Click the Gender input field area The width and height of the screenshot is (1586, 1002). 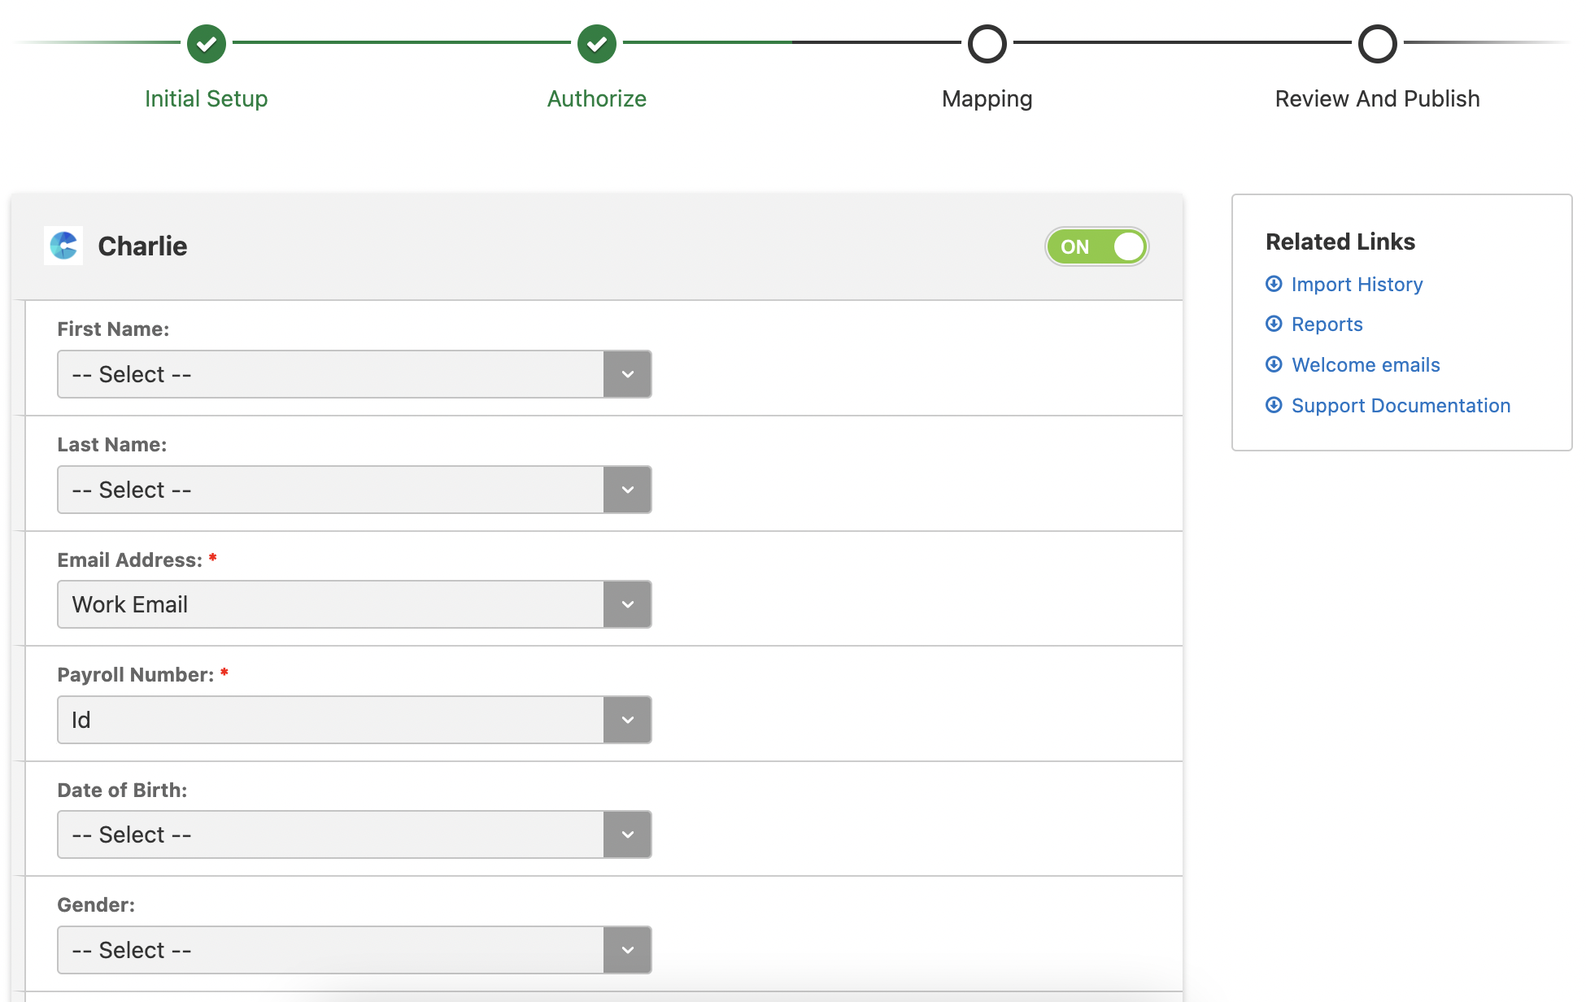[x=353, y=949]
